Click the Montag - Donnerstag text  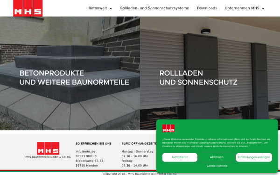point(138,151)
